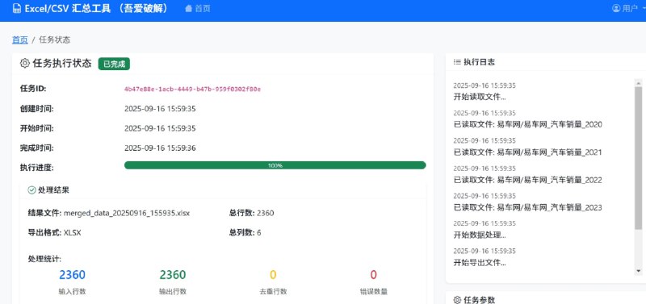Click log entry 易车网_汽车销量_2021
This screenshot has height=304, width=646.
point(528,152)
